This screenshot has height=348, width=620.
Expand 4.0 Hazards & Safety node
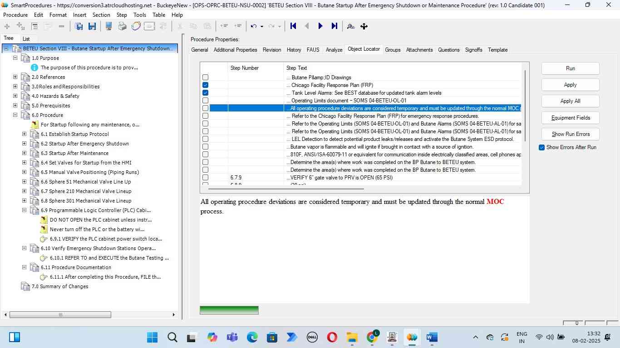click(15, 96)
